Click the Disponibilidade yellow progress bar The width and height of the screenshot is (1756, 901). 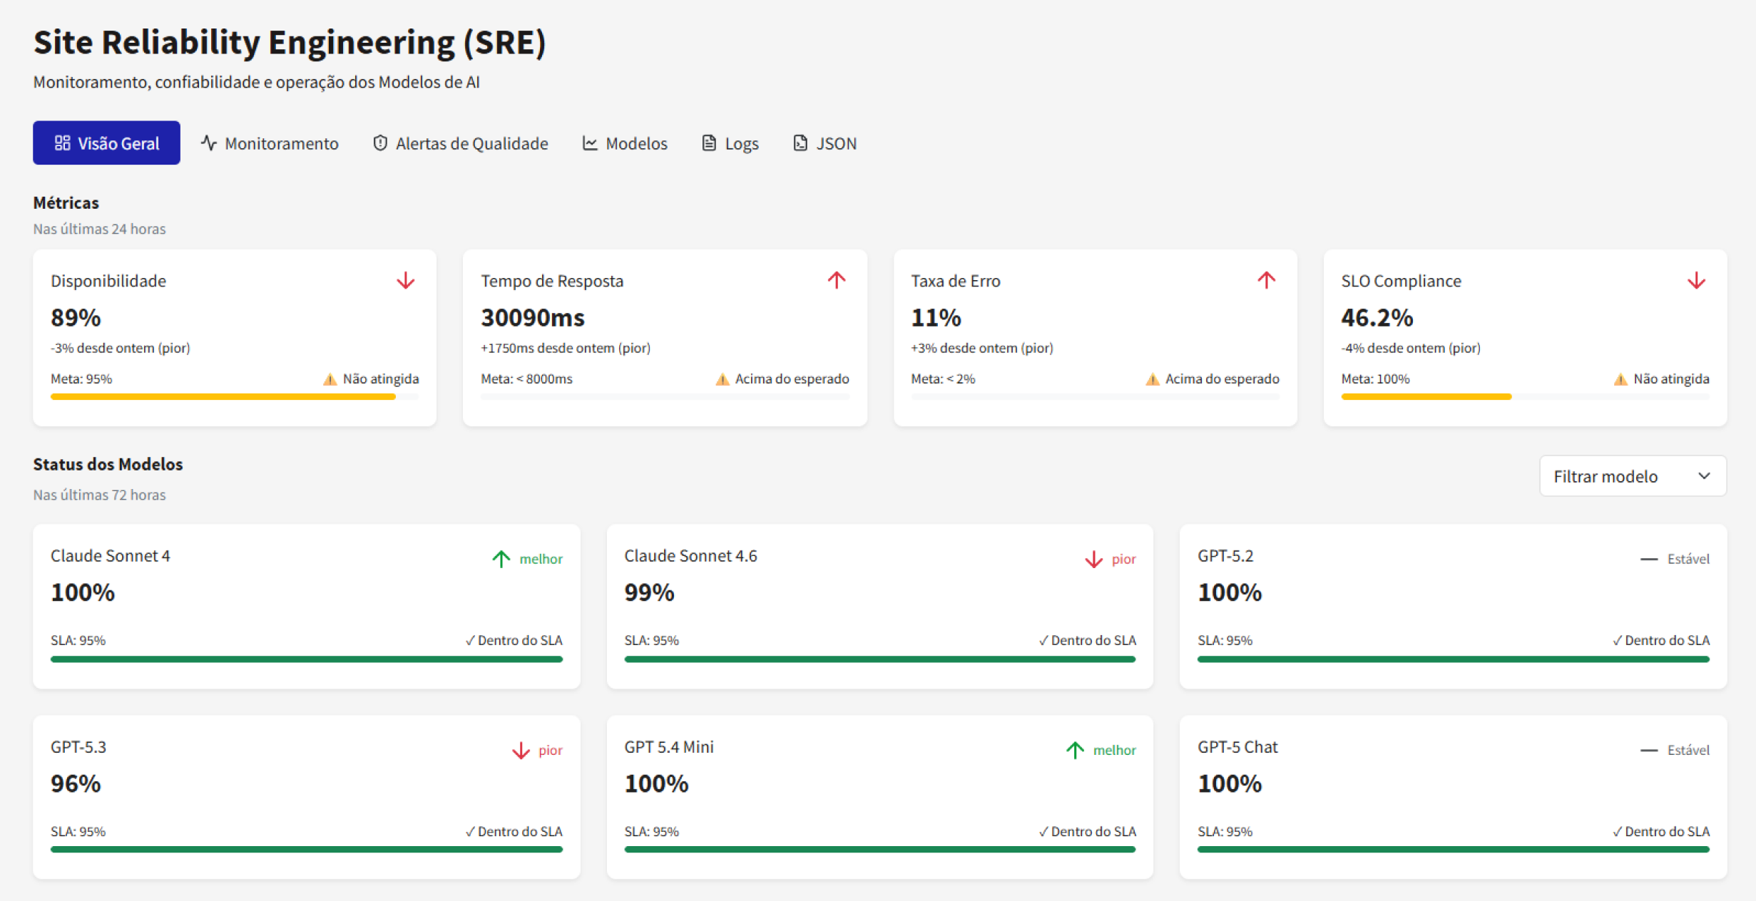[223, 397]
